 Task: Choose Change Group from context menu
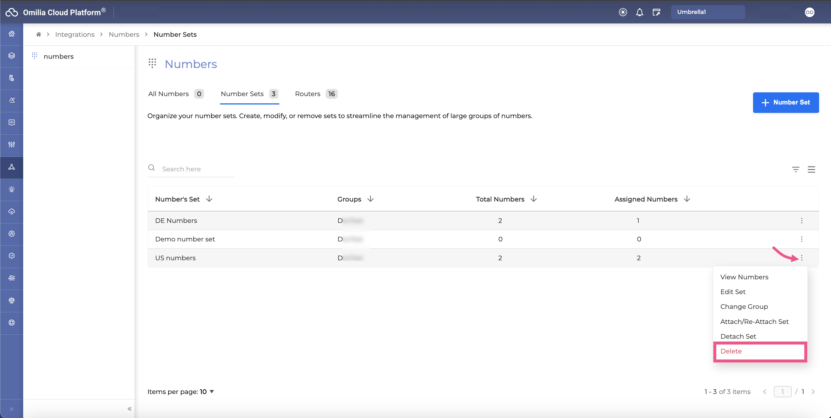pos(744,307)
